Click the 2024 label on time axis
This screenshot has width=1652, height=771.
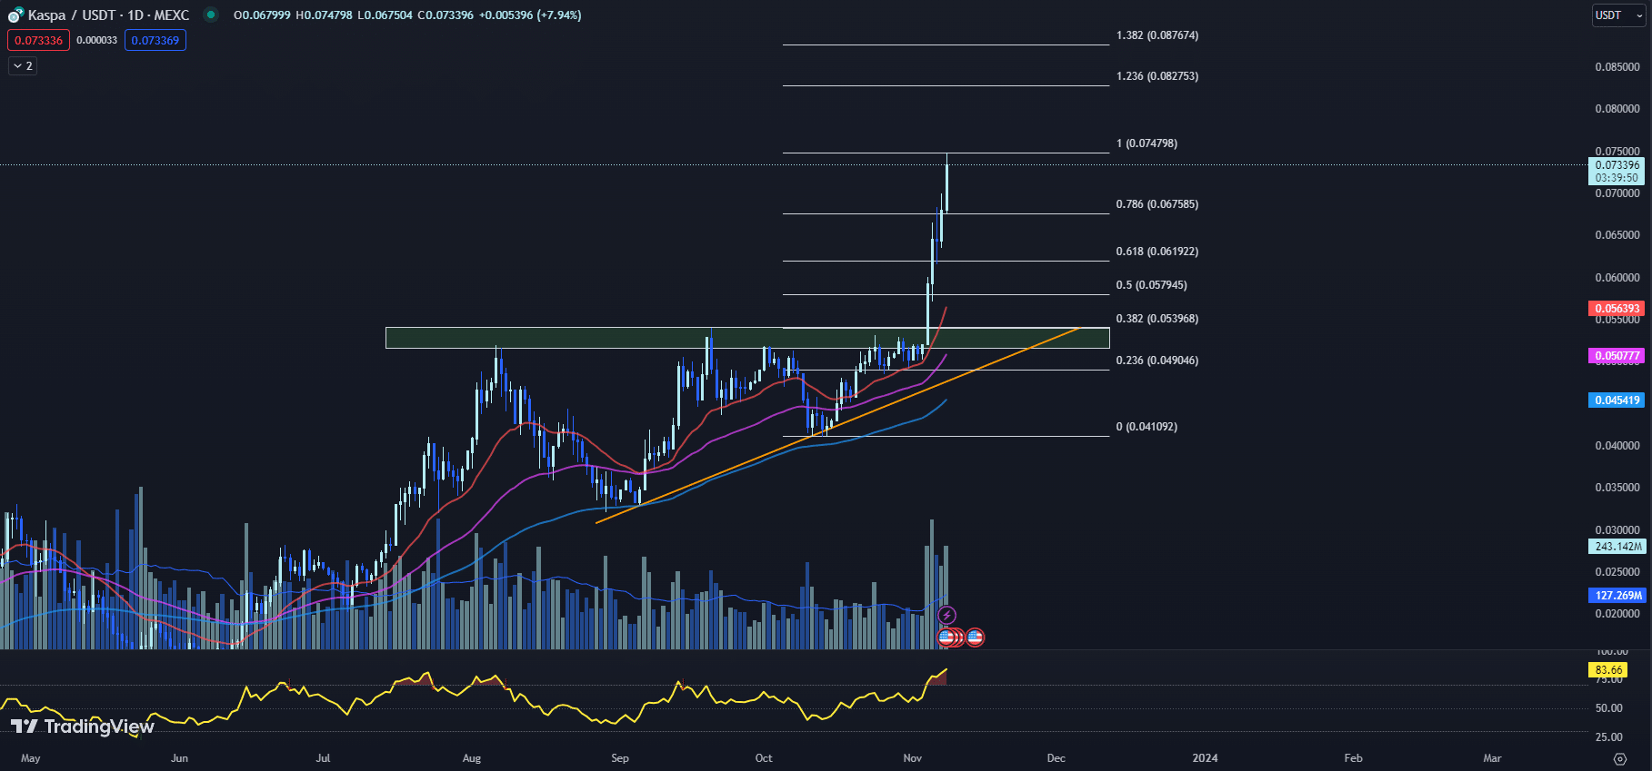[1205, 758]
